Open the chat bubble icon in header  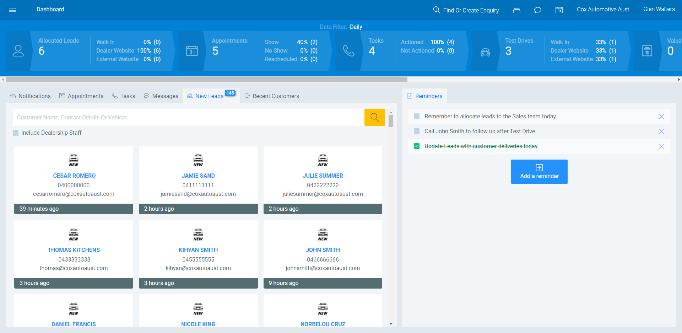point(538,10)
